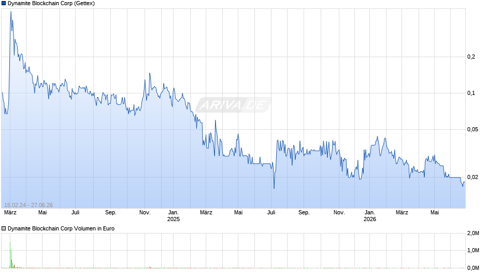Click the gray Volumen legend square
This screenshot has height=273, width=487.
4,228
